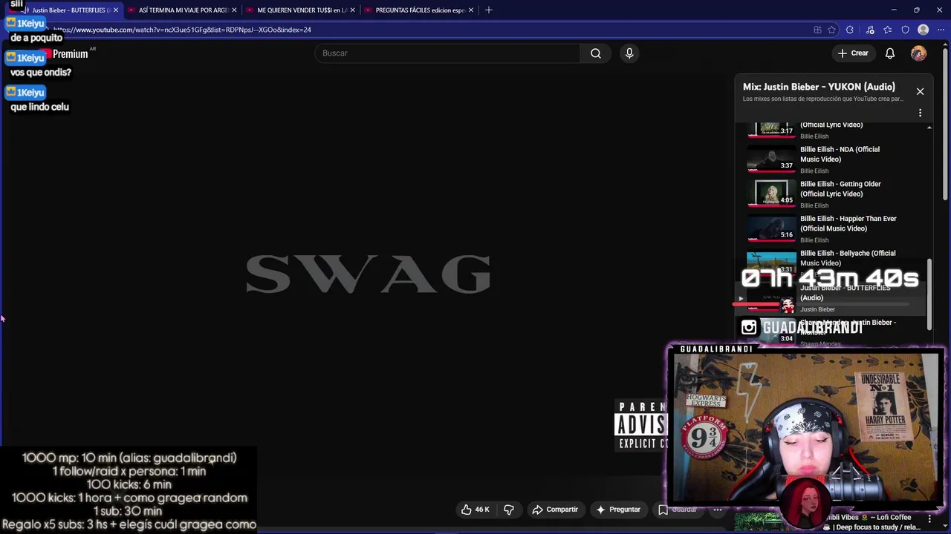This screenshot has width=951, height=534.
Task: Close the ME QUIEREN VENDER tab
Action: (352, 10)
